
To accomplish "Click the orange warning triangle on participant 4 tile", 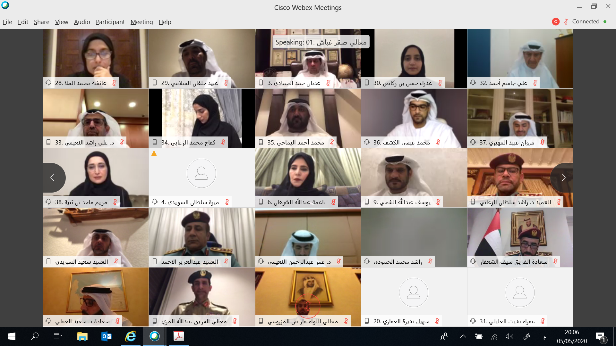I will point(154,153).
